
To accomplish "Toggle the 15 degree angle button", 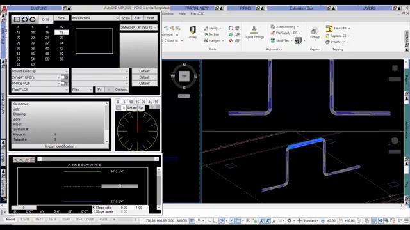I will coord(137,102).
